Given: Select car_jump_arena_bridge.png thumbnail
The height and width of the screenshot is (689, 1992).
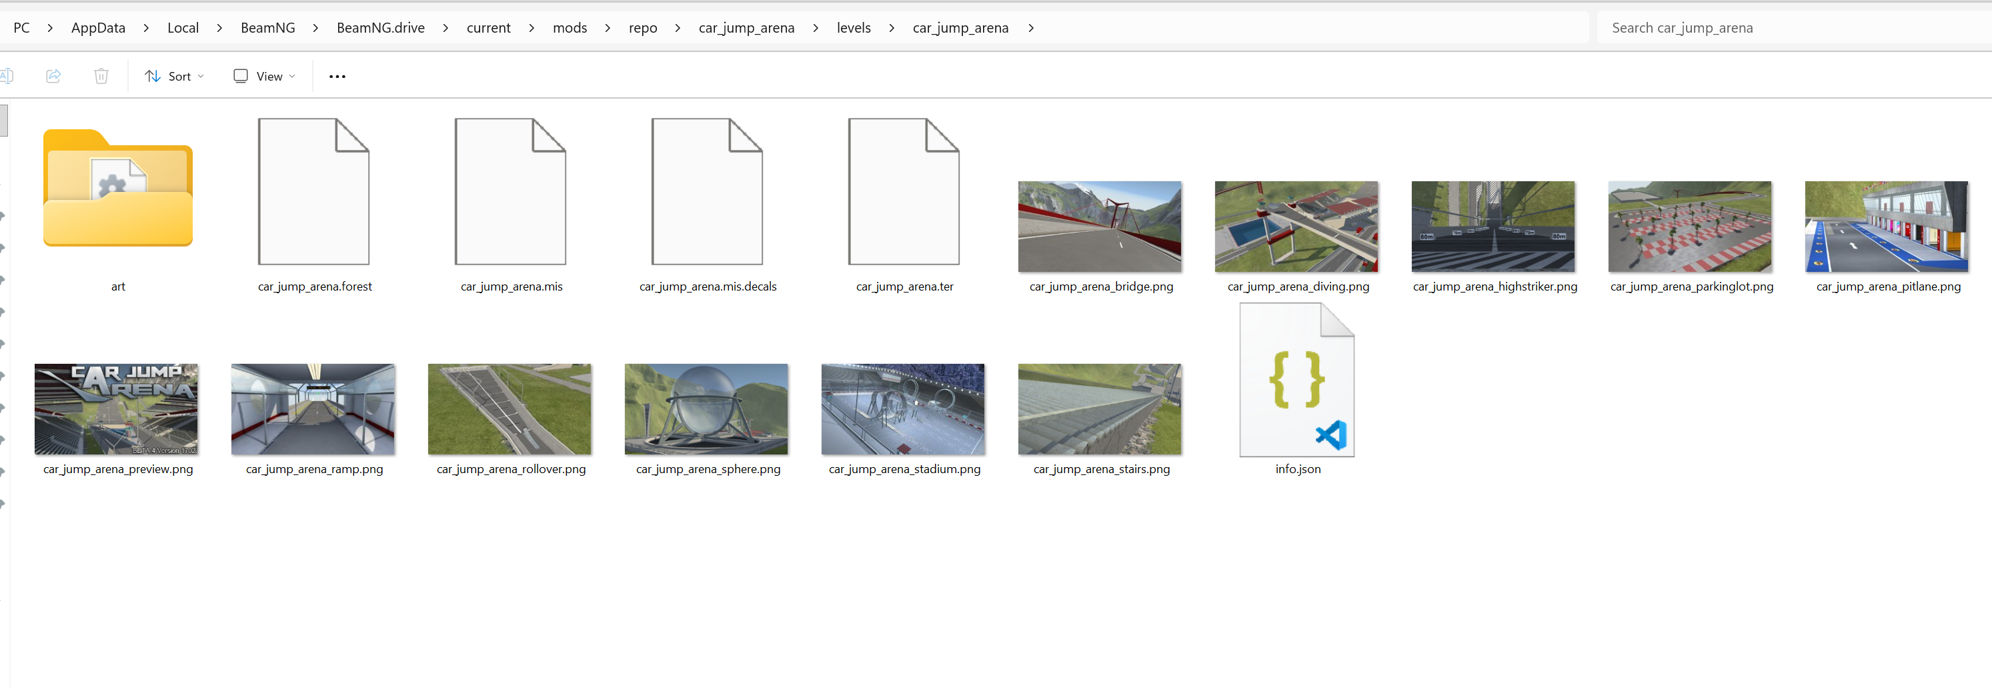Looking at the screenshot, I should point(1100,227).
